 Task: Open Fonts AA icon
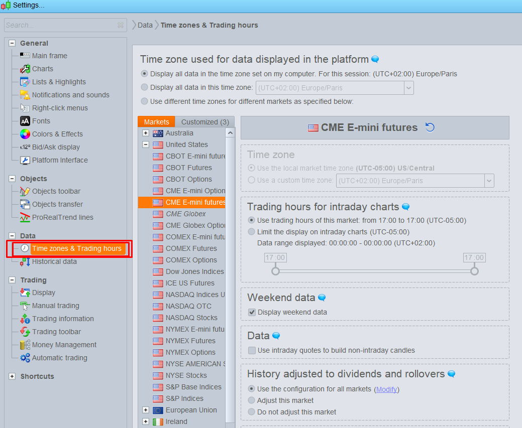25,121
